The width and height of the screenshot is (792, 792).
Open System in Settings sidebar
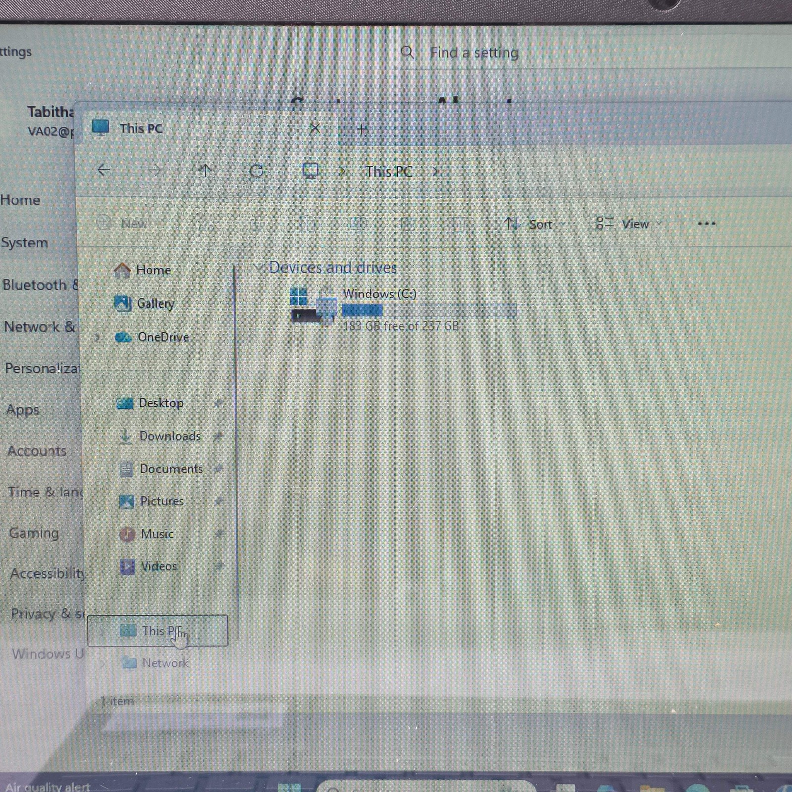coord(25,243)
